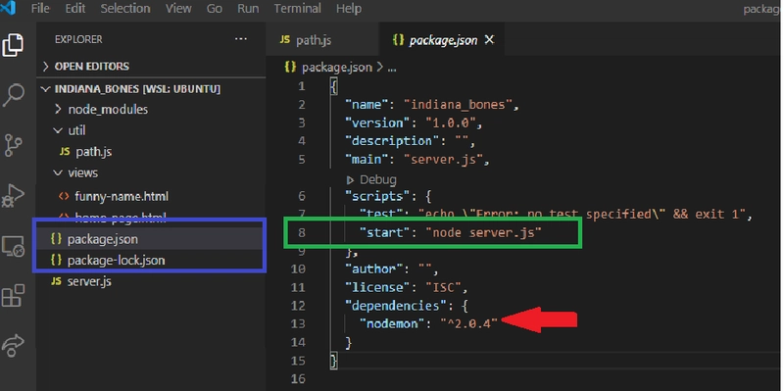Select the package.json tab
Image resolution: width=784 pixels, height=391 pixels.
[442, 40]
